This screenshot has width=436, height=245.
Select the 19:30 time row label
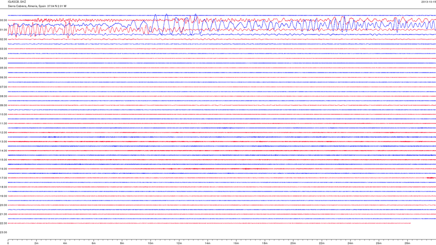[x=3, y=196]
